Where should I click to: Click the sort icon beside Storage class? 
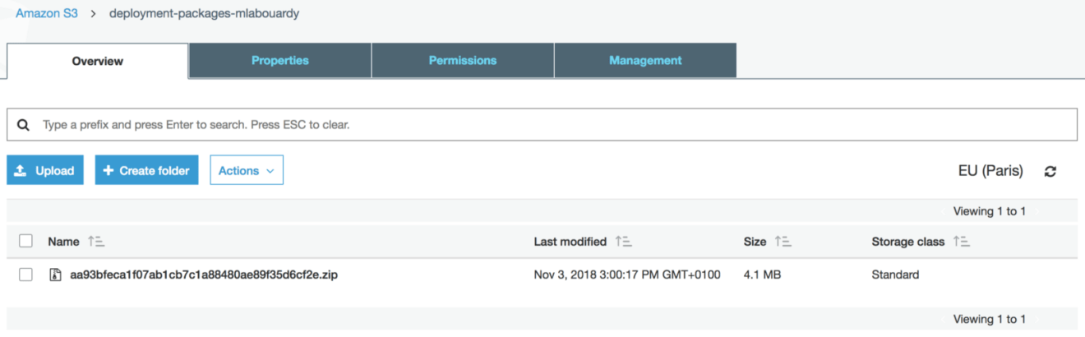click(962, 242)
